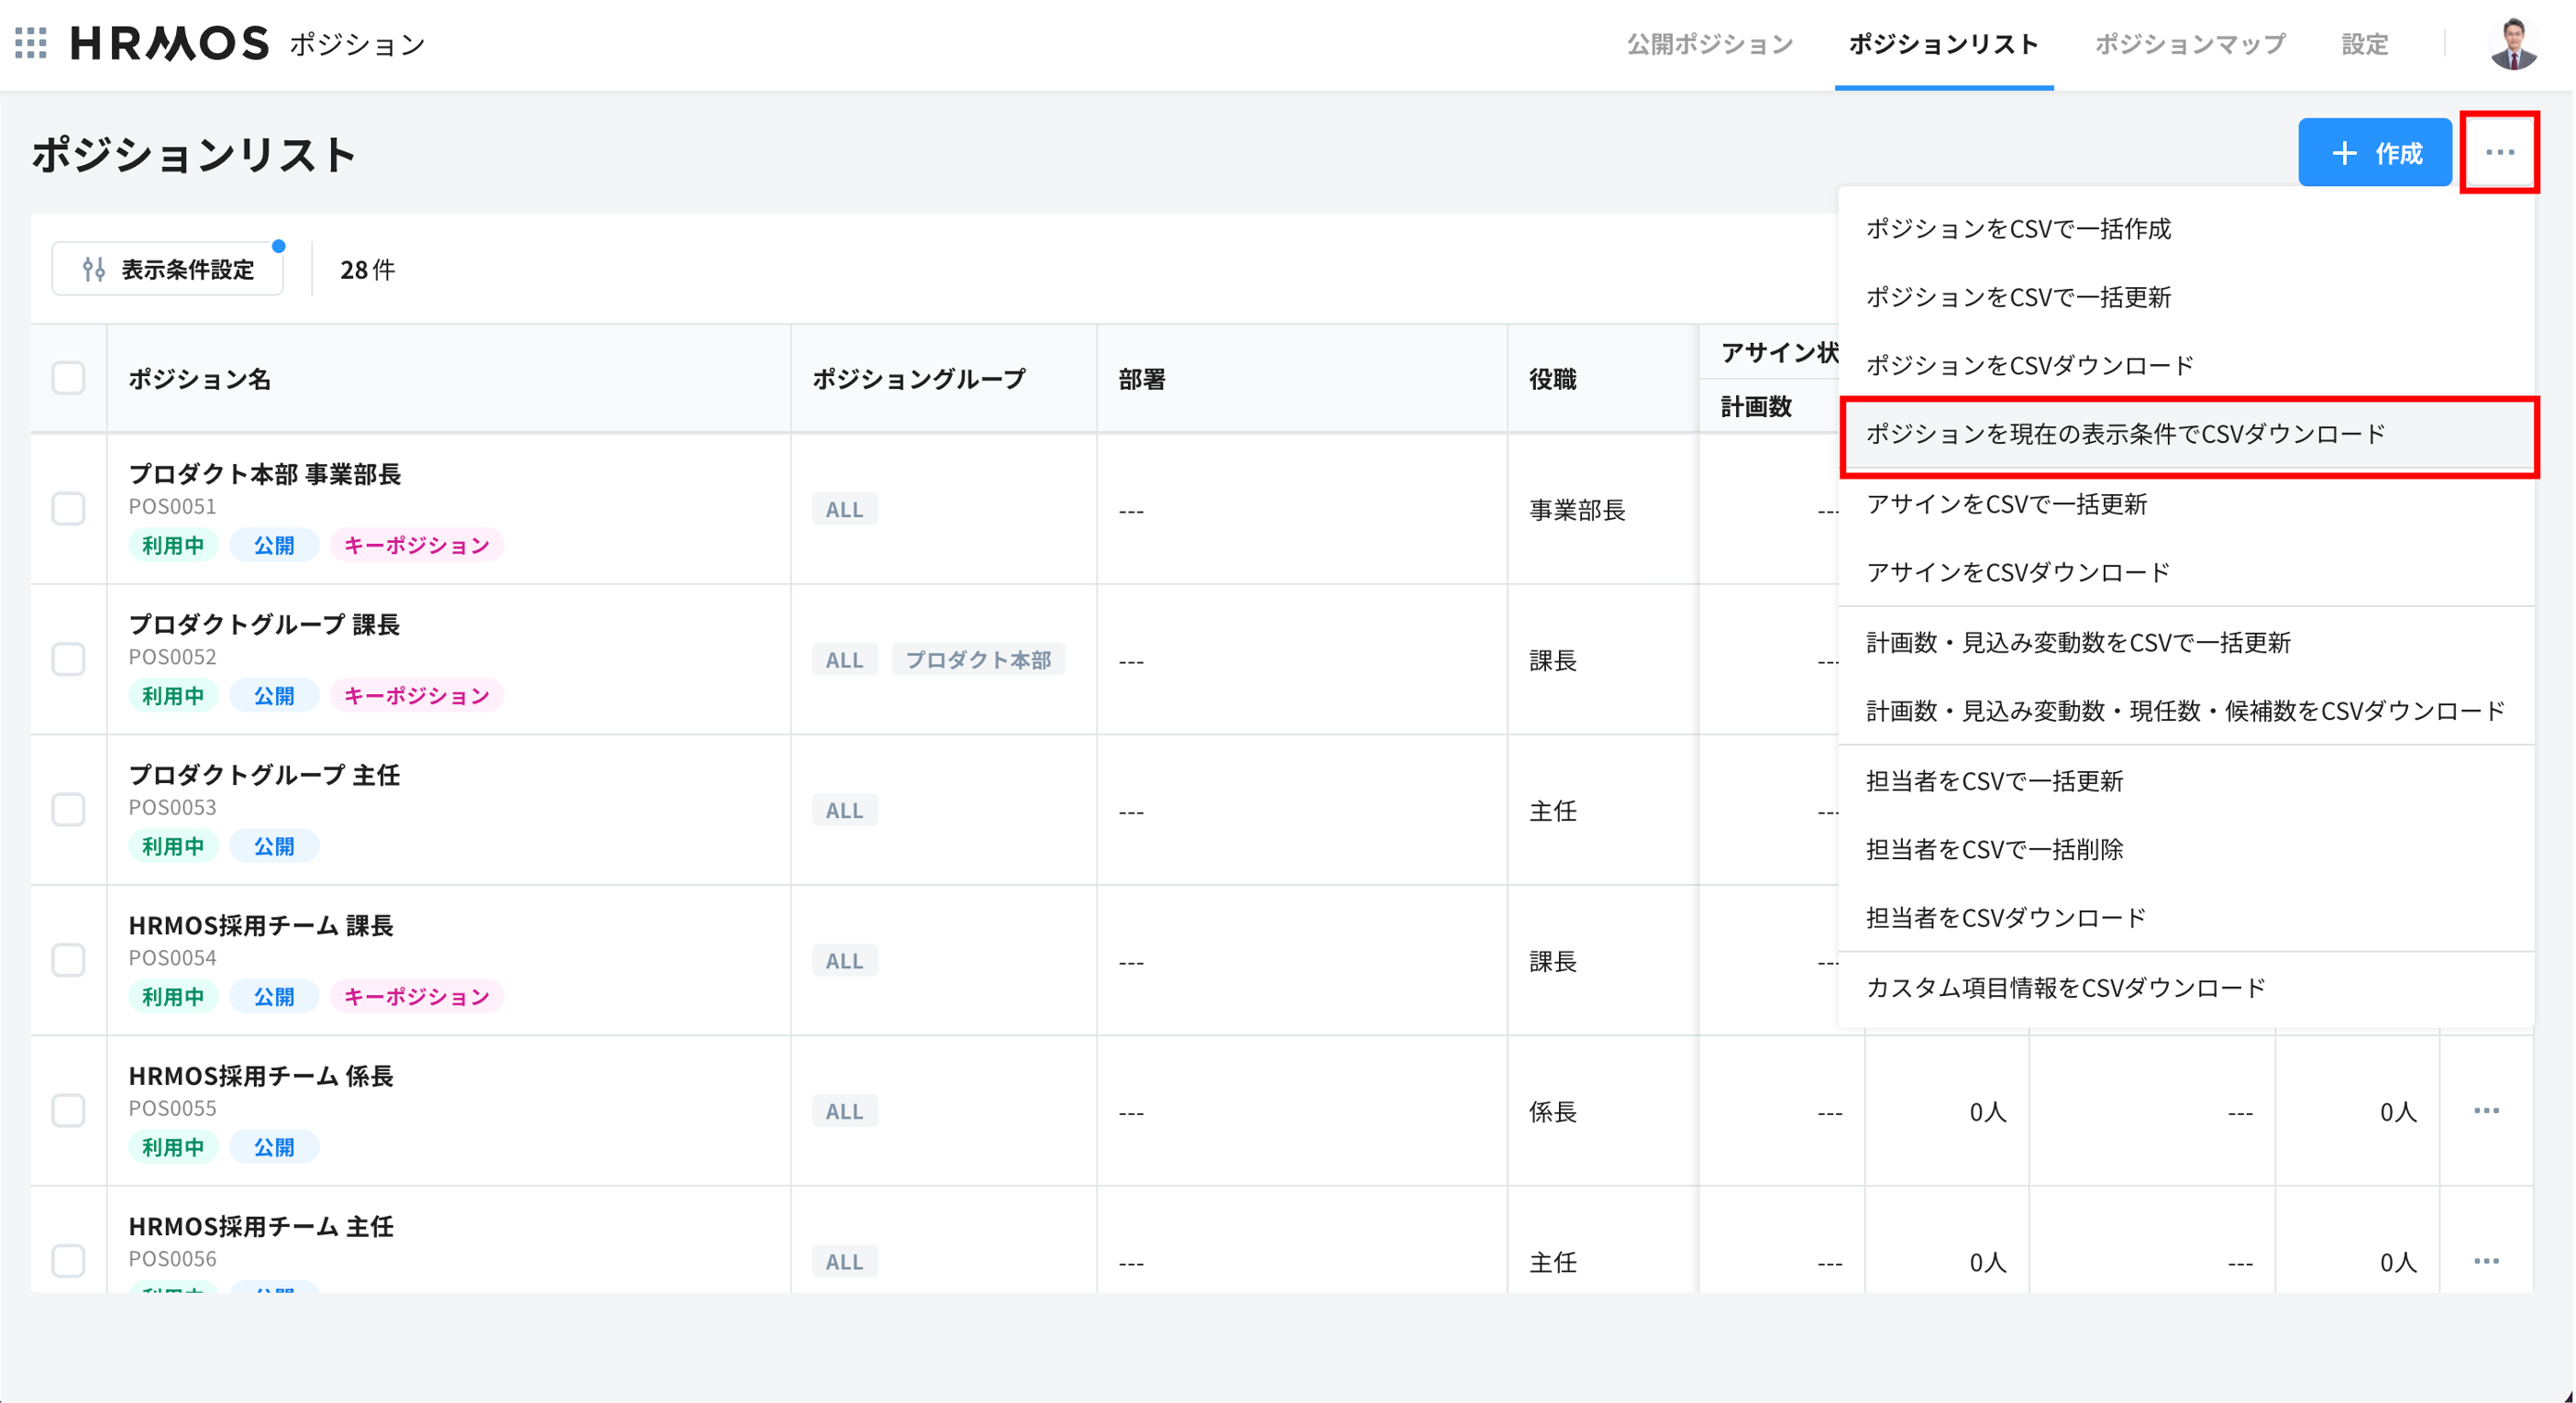
Task: Switch to the ポジションマップ tab
Action: [x=2190, y=44]
